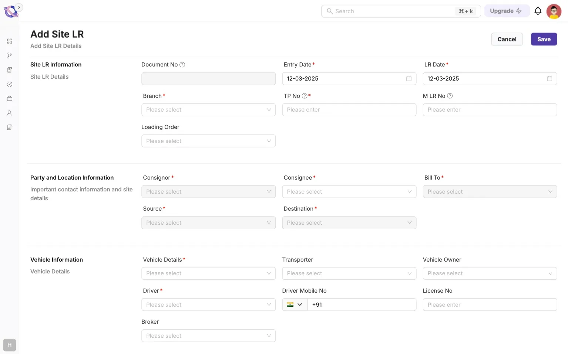Expand the sidebar using the arrow toggle
The height and width of the screenshot is (354, 568).
coord(19,7)
